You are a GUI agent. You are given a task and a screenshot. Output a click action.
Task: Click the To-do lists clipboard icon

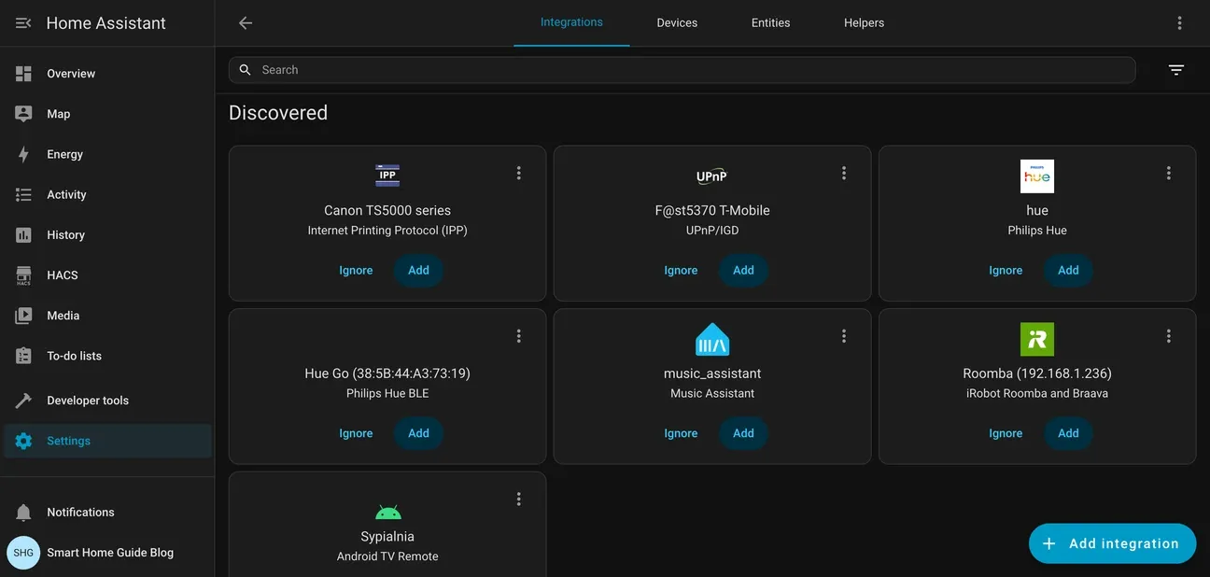(x=23, y=356)
